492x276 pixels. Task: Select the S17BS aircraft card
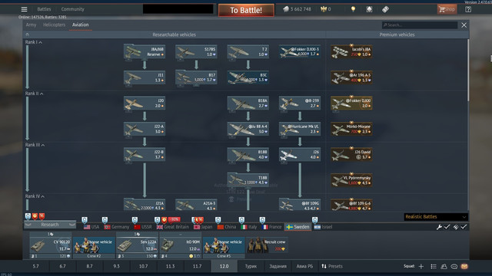(x=196, y=51)
